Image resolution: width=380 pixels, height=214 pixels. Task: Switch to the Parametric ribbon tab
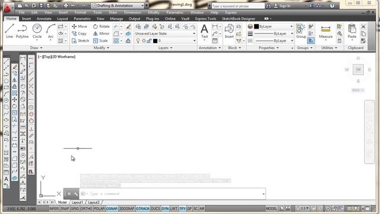click(x=82, y=18)
